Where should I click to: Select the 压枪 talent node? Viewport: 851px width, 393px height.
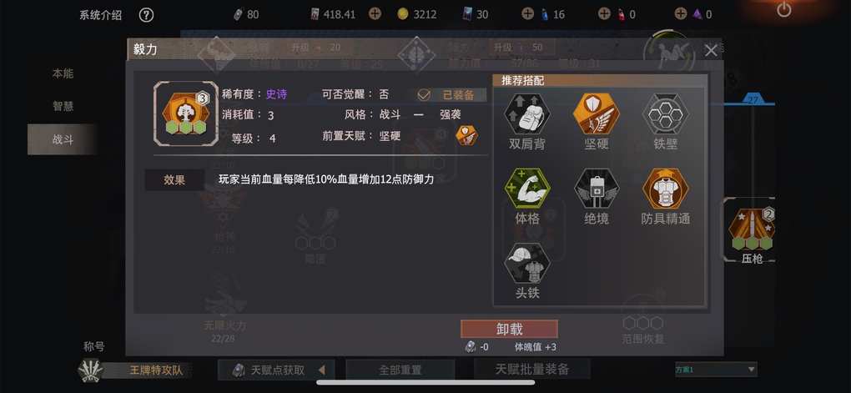click(751, 229)
